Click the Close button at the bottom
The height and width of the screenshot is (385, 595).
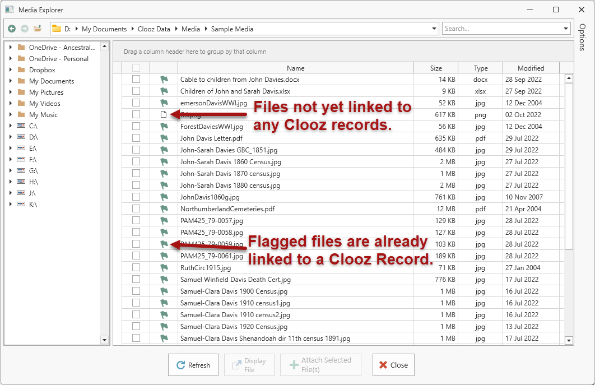(393, 365)
